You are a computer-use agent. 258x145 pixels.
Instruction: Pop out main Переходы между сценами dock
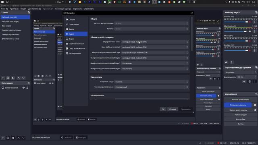tap(256, 68)
